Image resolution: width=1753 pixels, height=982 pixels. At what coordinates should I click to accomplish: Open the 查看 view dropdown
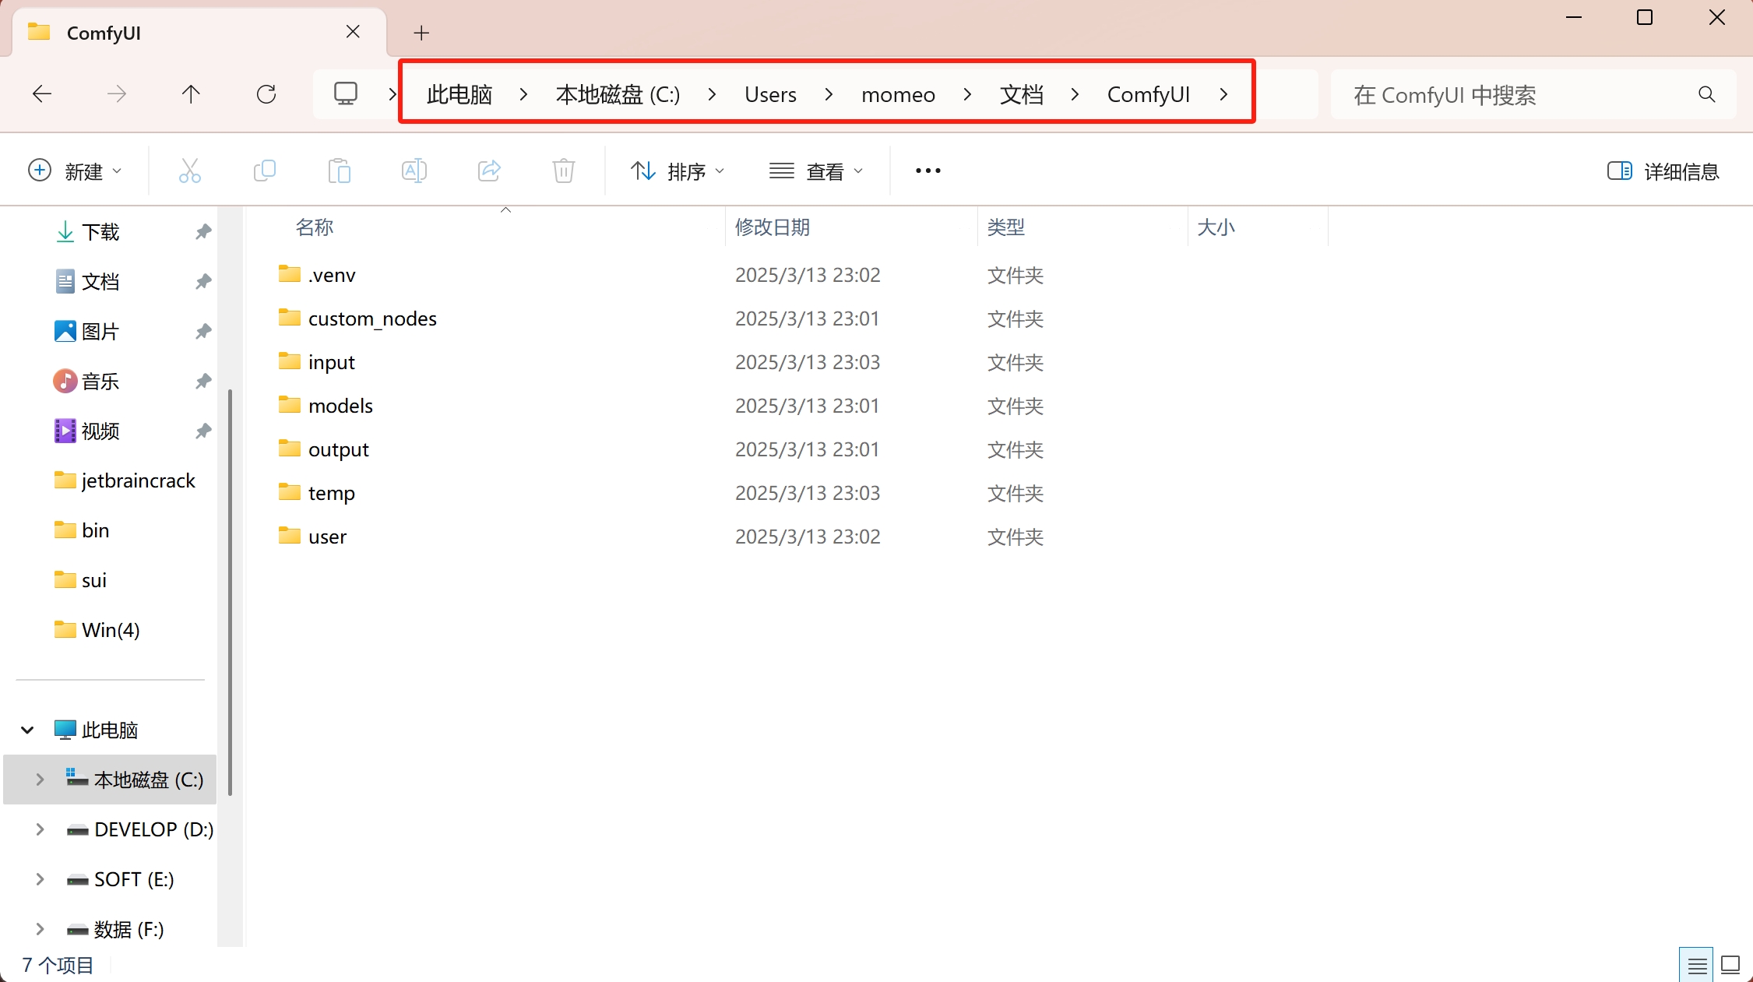pyautogui.click(x=816, y=171)
